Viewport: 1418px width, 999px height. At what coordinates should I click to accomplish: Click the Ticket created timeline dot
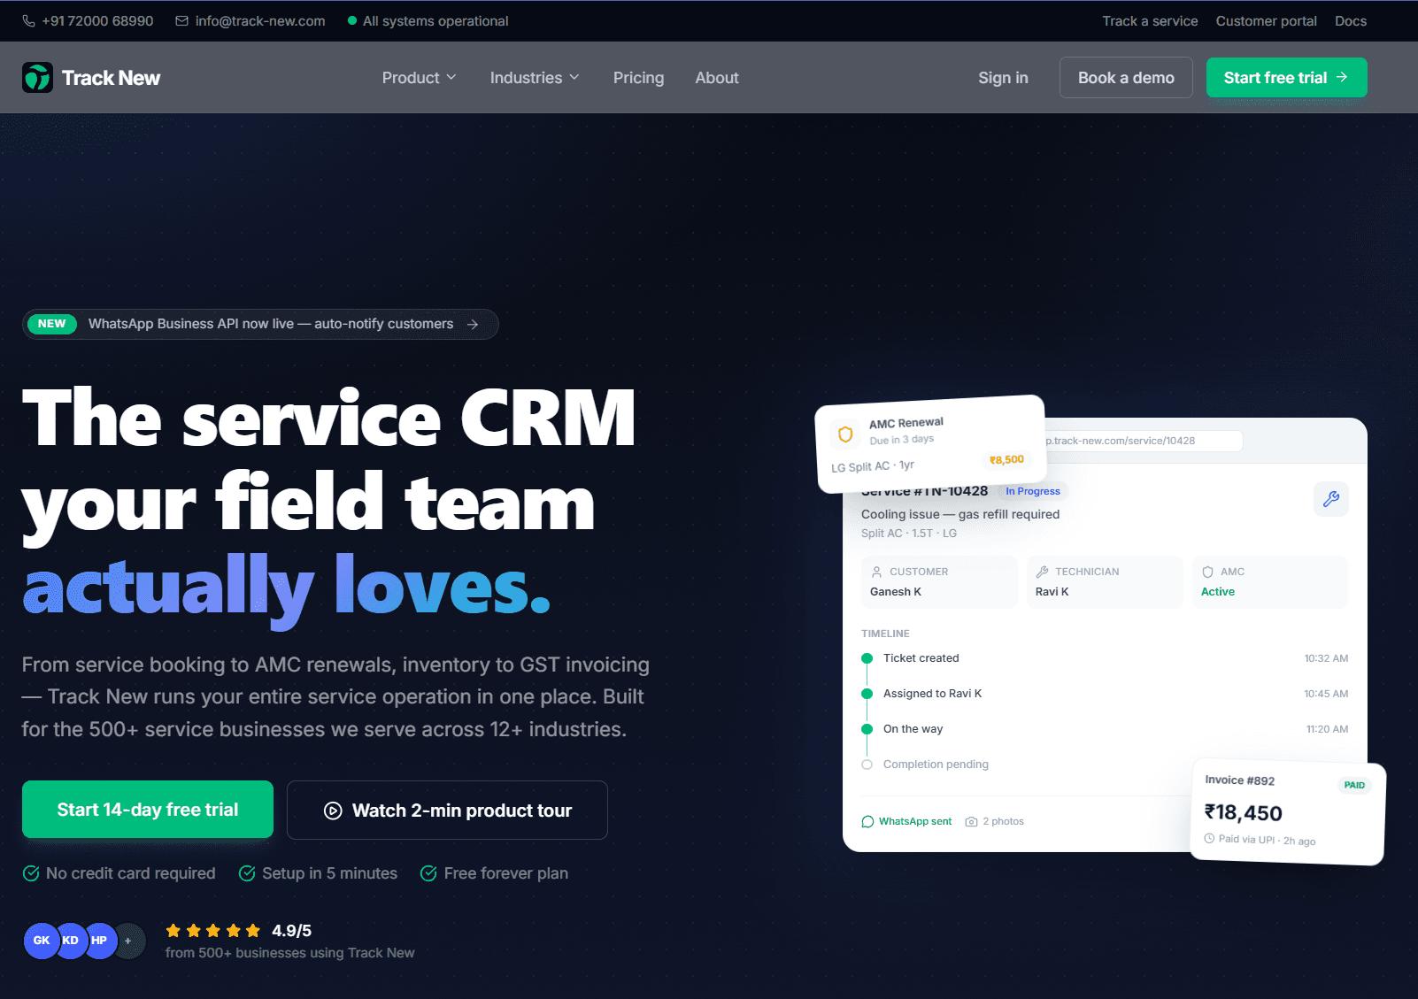pyautogui.click(x=867, y=658)
